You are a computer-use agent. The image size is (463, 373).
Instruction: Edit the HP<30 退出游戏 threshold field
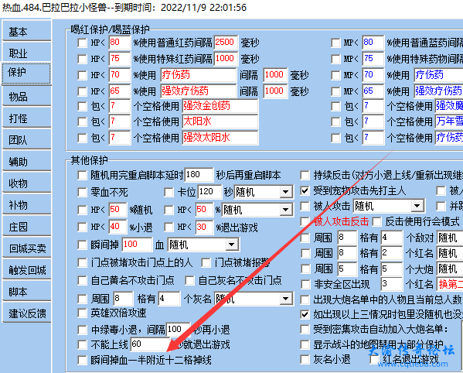(204, 227)
